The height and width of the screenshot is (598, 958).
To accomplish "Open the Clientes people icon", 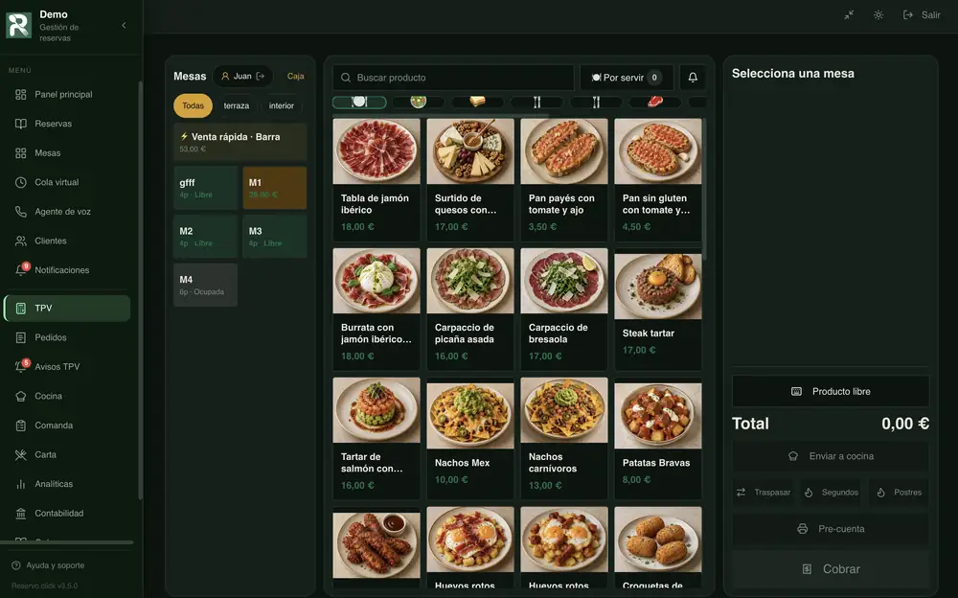I will click(x=21, y=241).
